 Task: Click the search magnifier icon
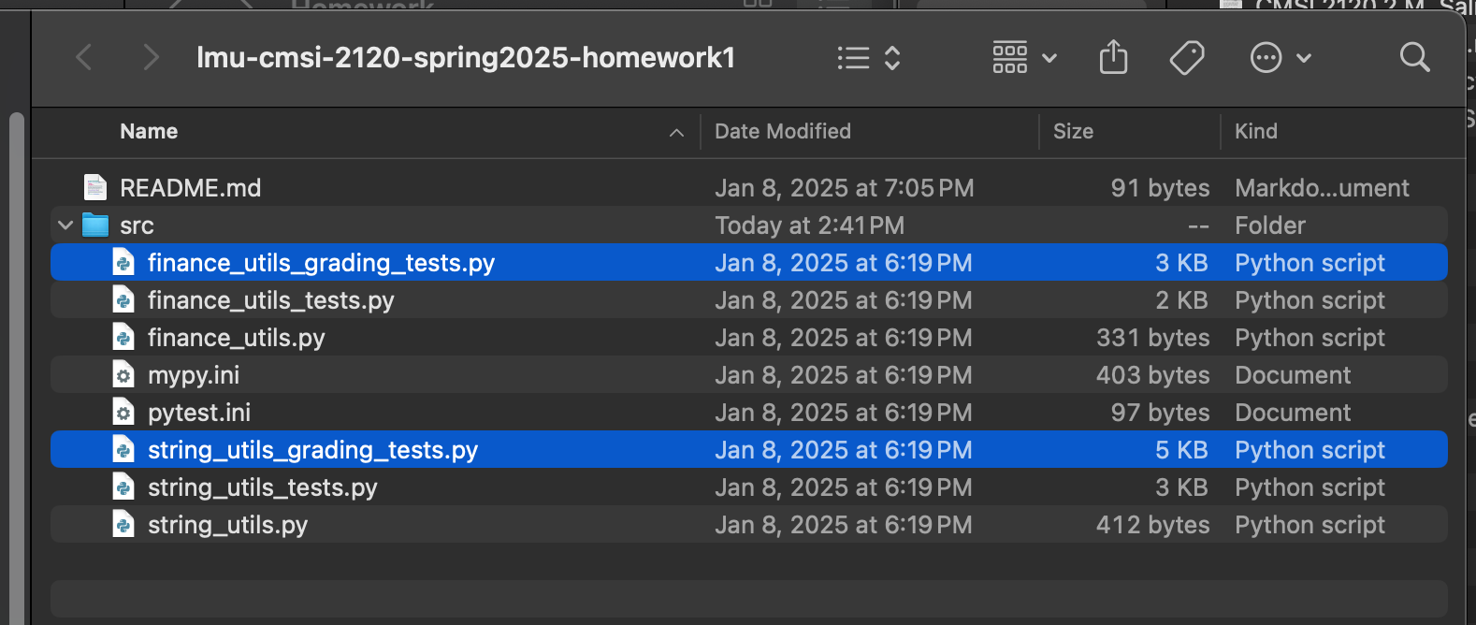(x=1414, y=58)
